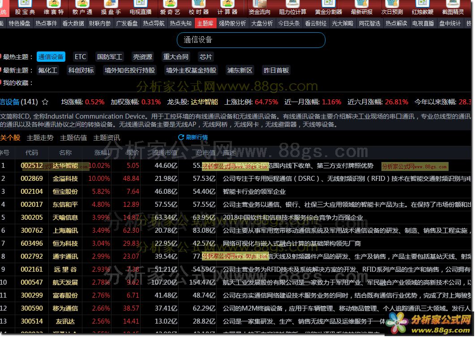Launch the 次日预测 tool icon
This screenshot has width=475, height=337.
coord(392,8)
